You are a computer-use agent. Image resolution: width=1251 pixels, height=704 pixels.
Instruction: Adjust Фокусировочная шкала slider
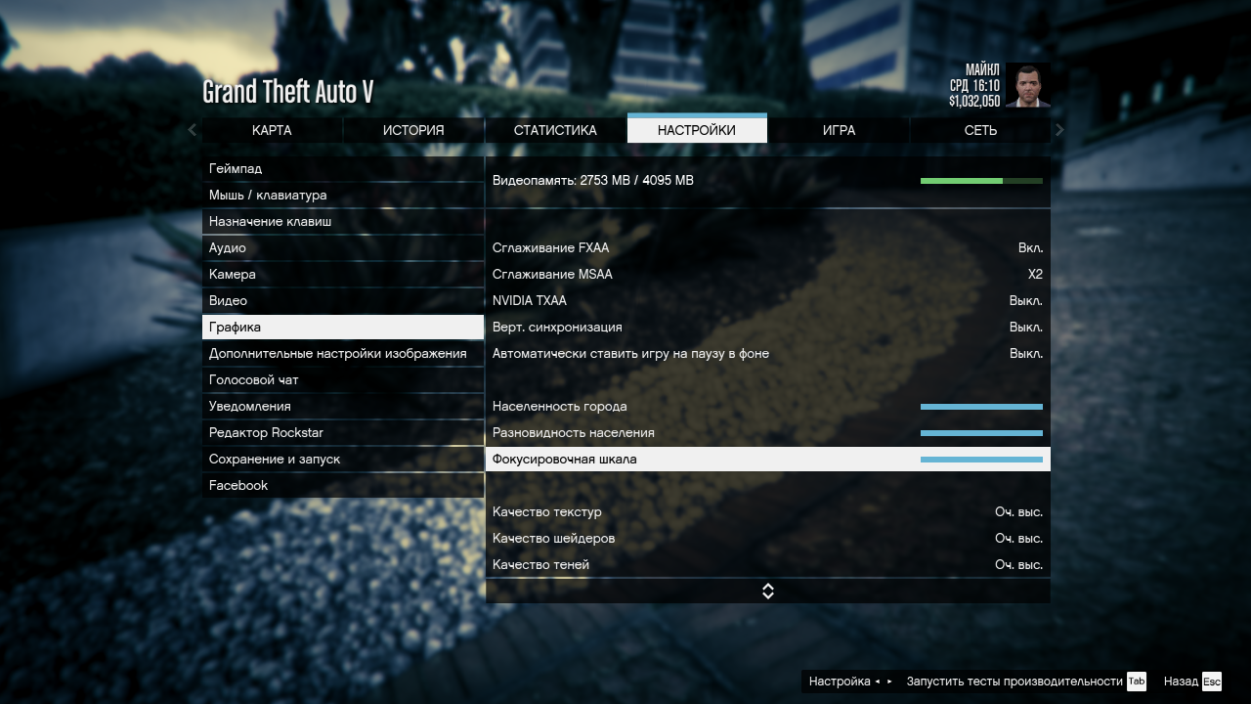[981, 460]
